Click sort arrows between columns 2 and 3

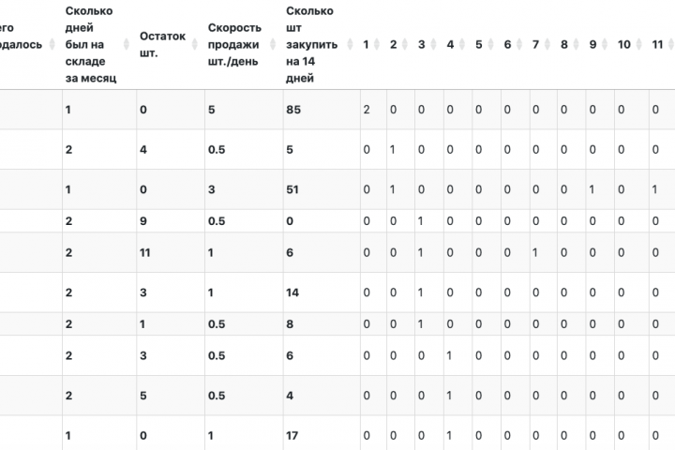407,44
